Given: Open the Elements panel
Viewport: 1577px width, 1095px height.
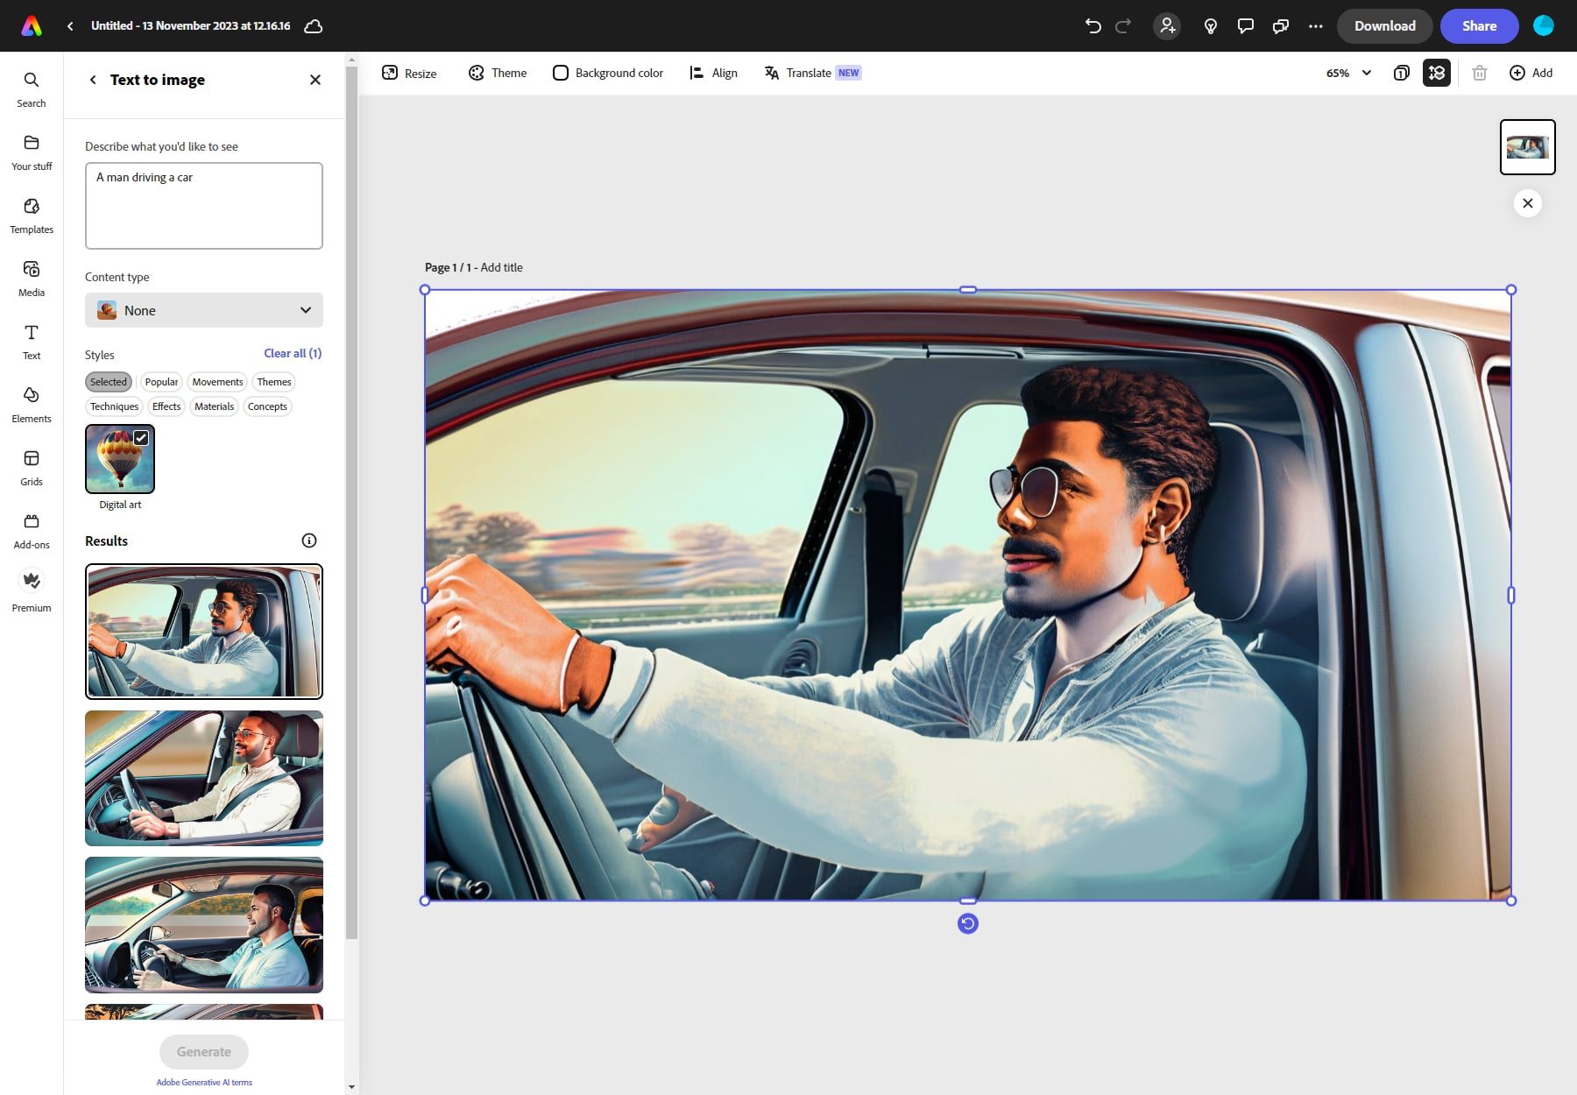Looking at the screenshot, I should pyautogui.click(x=31, y=405).
